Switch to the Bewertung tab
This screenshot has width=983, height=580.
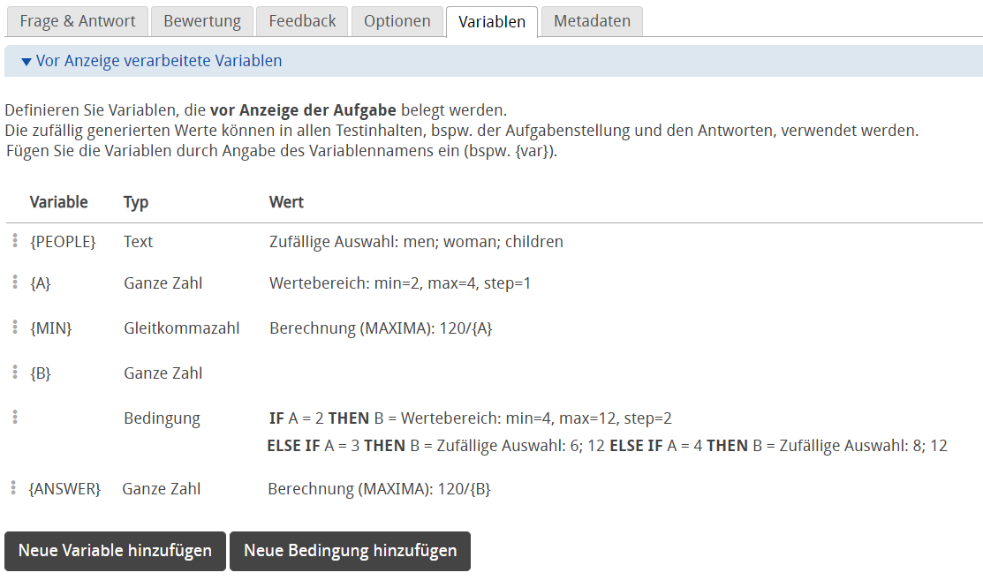coord(201,20)
